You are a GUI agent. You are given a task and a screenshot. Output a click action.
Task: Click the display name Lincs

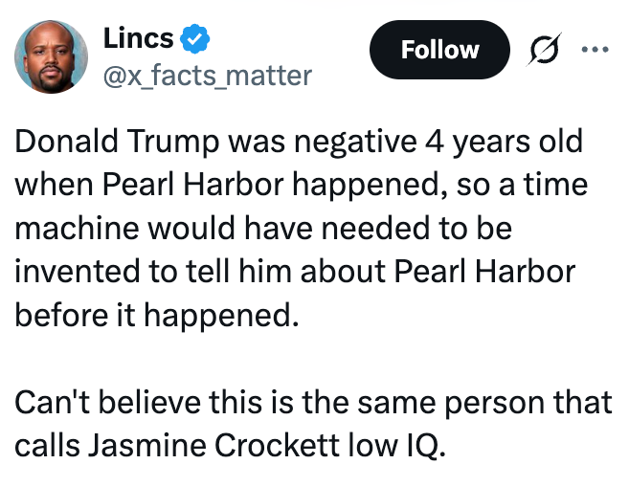(139, 38)
